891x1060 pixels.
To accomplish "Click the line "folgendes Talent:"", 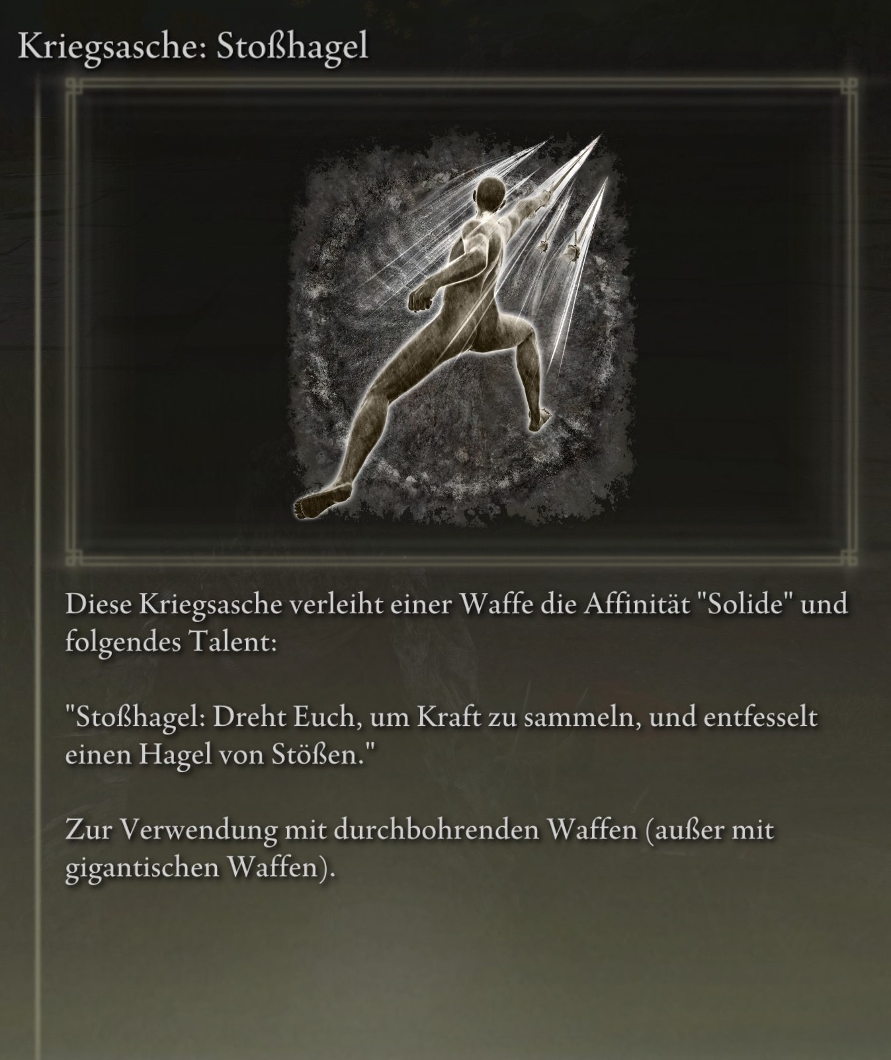I will [171, 642].
